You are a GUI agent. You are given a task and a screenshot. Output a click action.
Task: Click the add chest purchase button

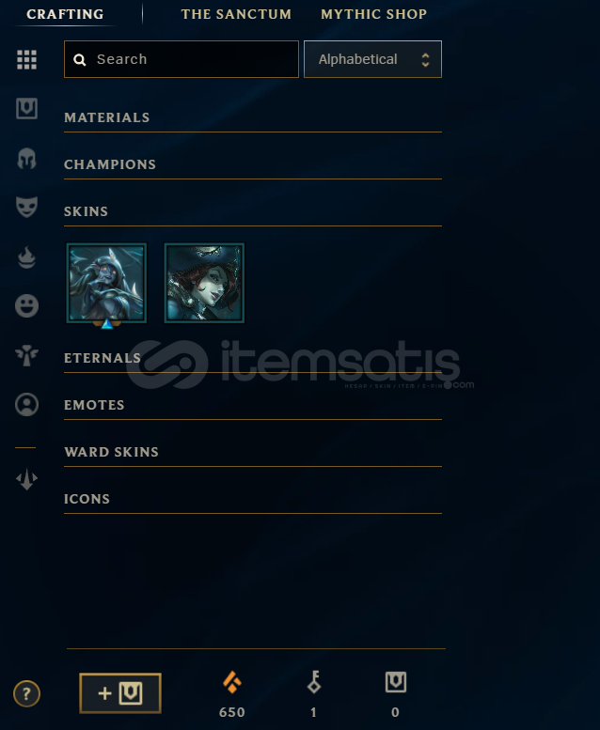click(x=120, y=693)
